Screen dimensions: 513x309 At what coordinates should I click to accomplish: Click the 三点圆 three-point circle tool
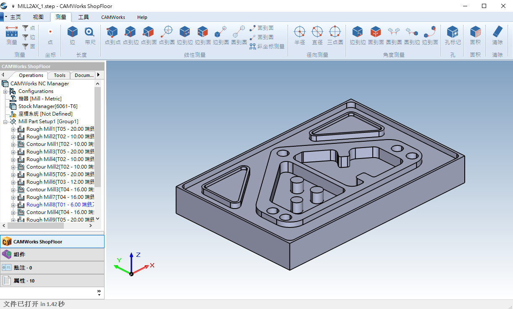[x=335, y=35]
